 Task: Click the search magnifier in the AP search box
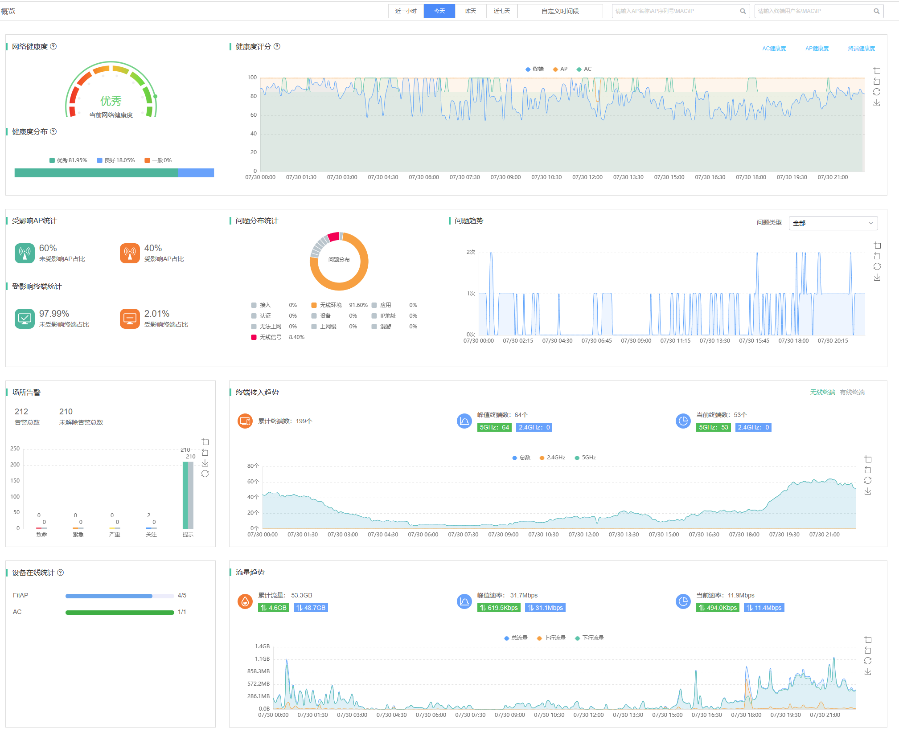coord(743,11)
